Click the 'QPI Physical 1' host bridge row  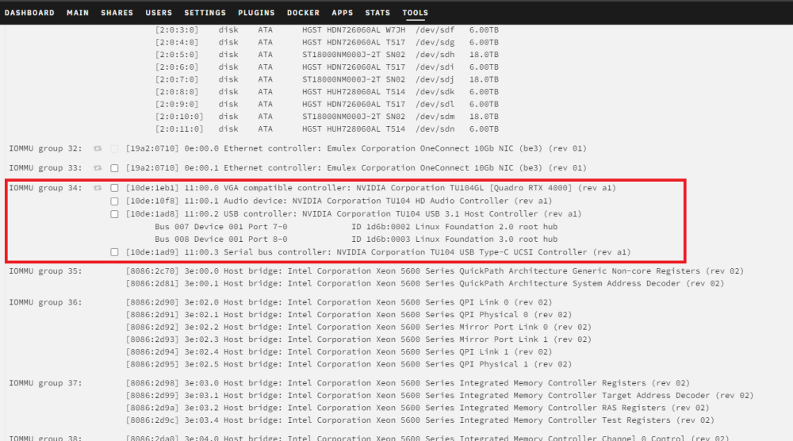click(349, 364)
